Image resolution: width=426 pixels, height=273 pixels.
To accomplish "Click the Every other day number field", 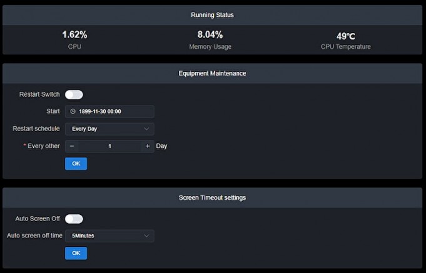I will pyautogui.click(x=109, y=146).
